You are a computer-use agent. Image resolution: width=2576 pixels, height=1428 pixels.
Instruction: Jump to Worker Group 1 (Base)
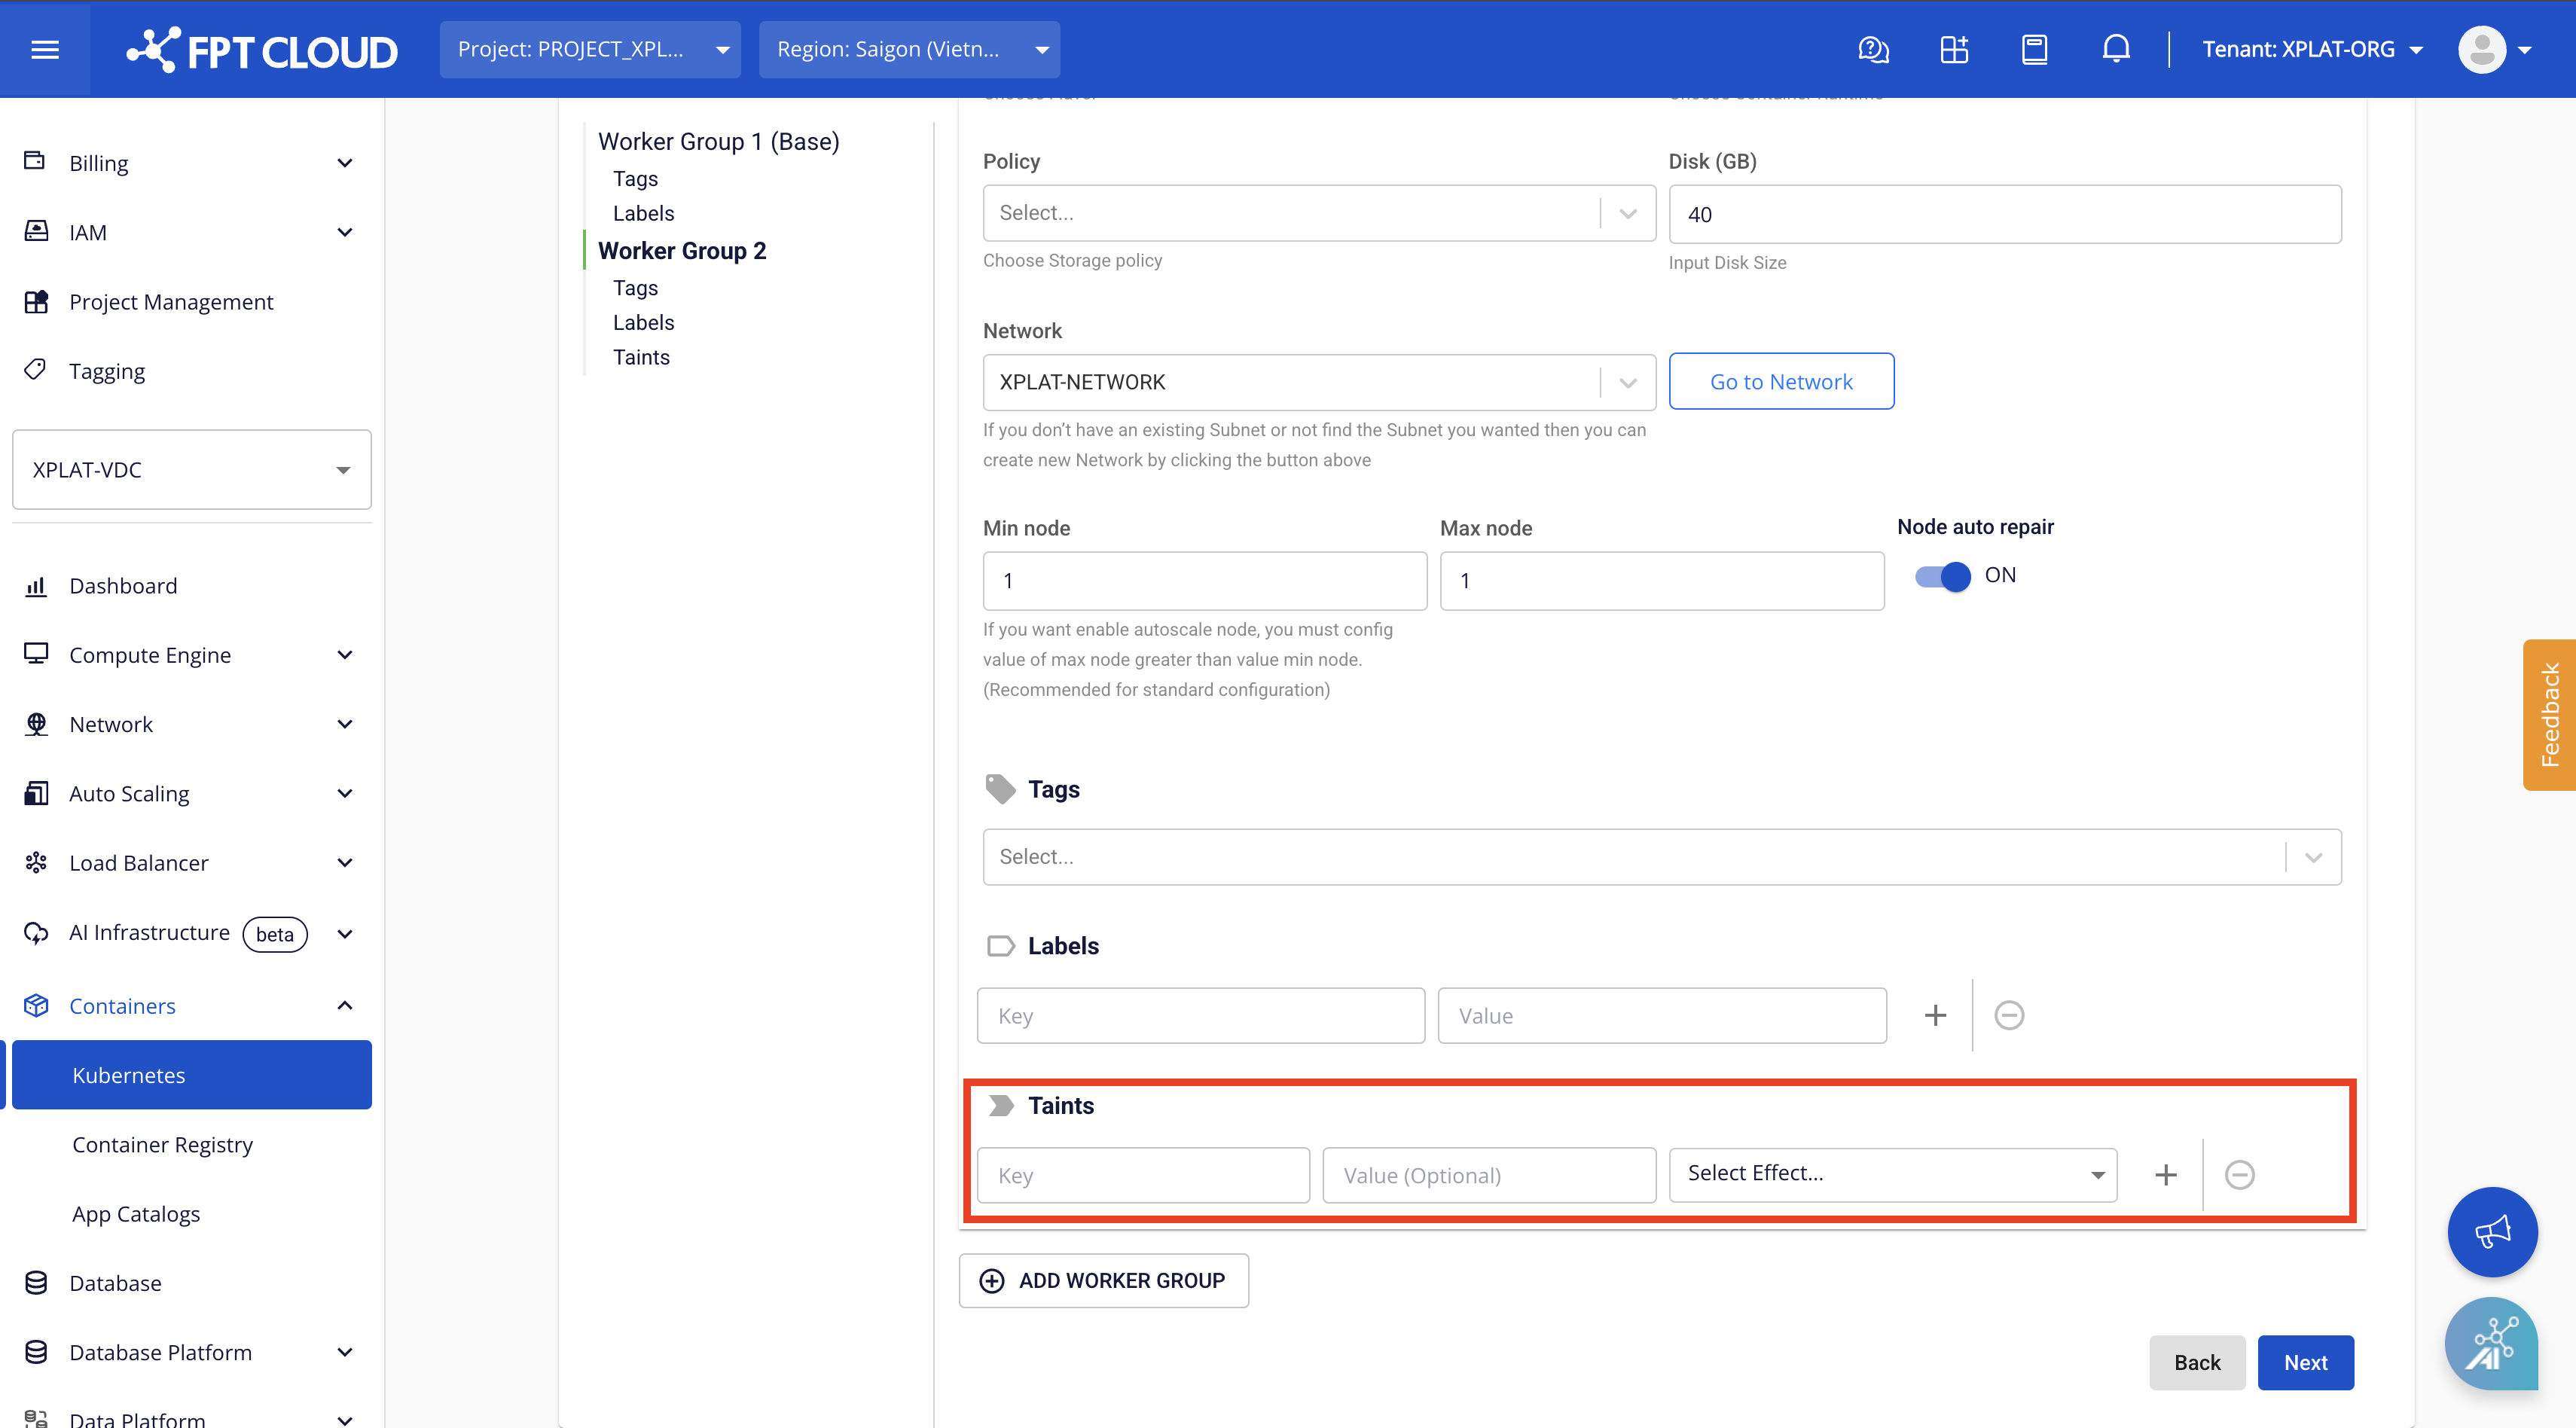718,141
